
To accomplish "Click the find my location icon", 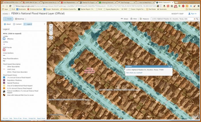I will click(51, 37).
